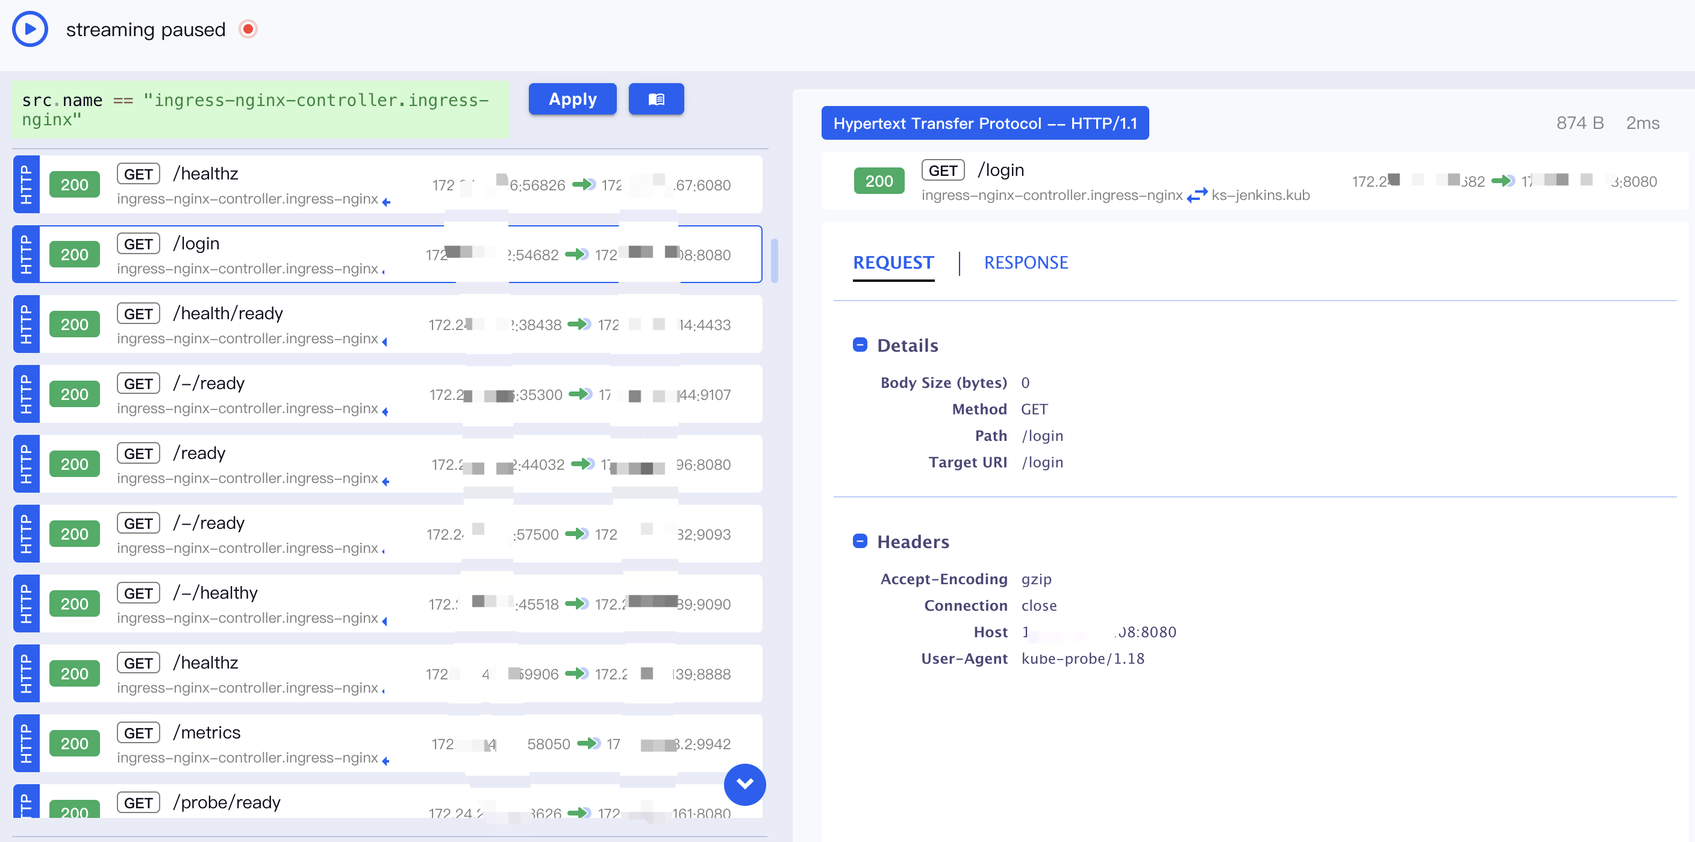The height and width of the screenshot is (842, 1695).
Task: Click the Body Size value 0
Action: coord(1025,383)
